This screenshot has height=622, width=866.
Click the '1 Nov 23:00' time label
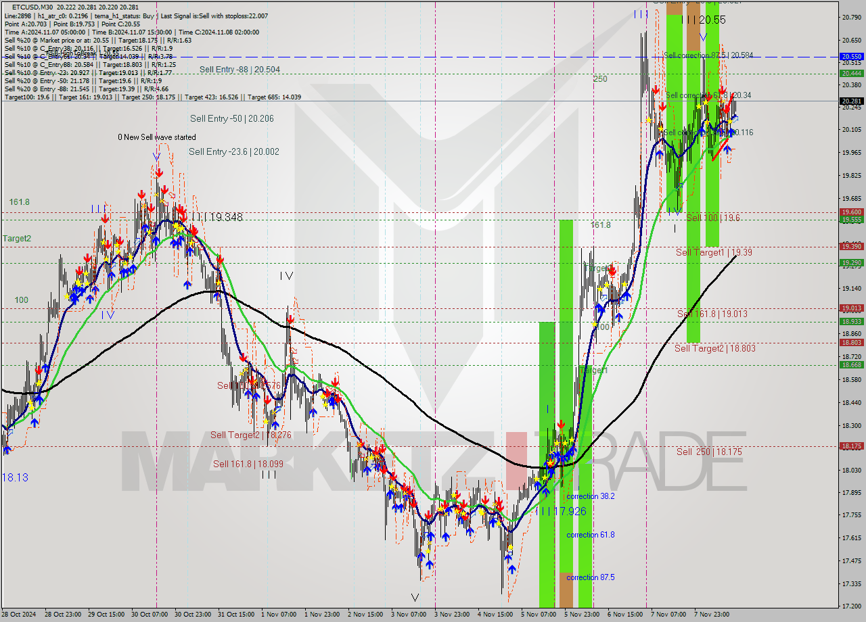(x=323, y=615)
